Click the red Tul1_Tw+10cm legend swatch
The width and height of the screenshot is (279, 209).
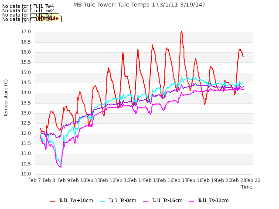[x=52, y=201]
